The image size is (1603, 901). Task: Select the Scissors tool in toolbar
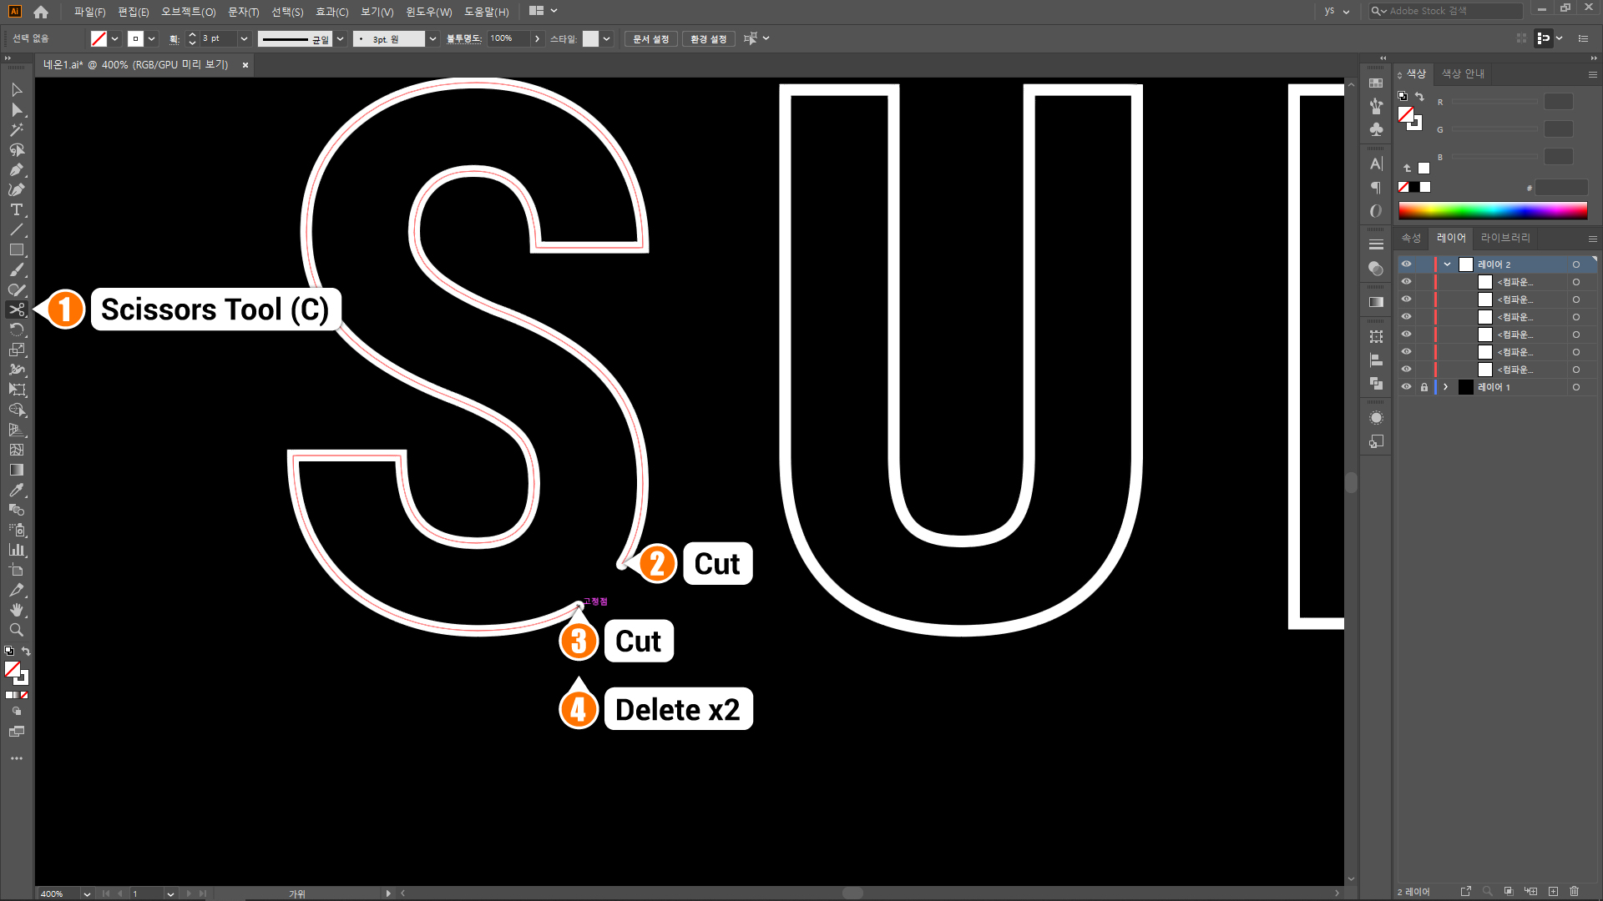[x=17, y=310]
